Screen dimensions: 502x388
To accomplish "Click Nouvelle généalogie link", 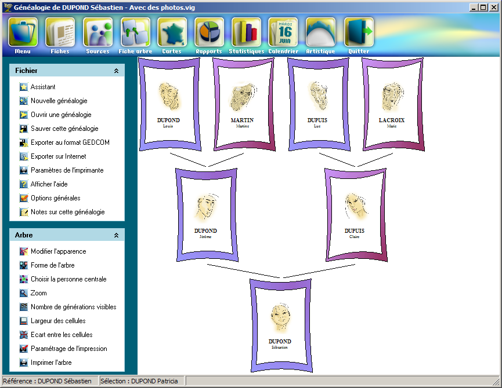I will pyautogui.click(x=59, y=101).
